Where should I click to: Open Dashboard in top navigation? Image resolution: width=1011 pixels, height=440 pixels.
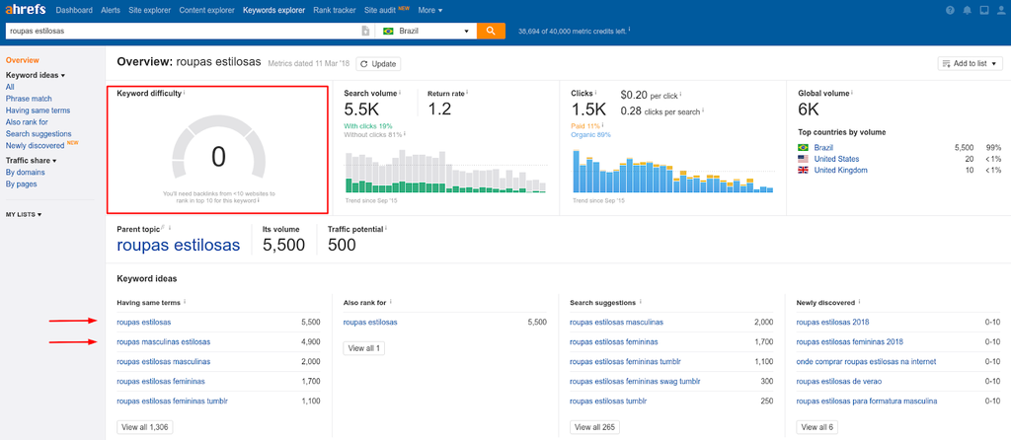point(74,10)
